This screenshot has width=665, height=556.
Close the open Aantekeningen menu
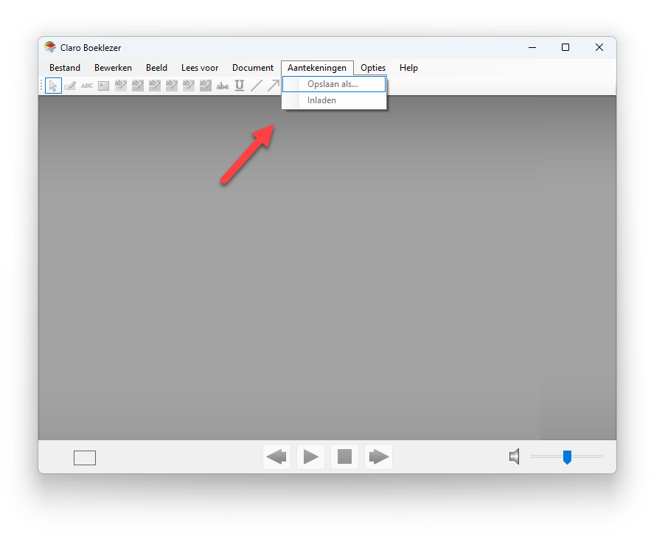coord(317,68)
